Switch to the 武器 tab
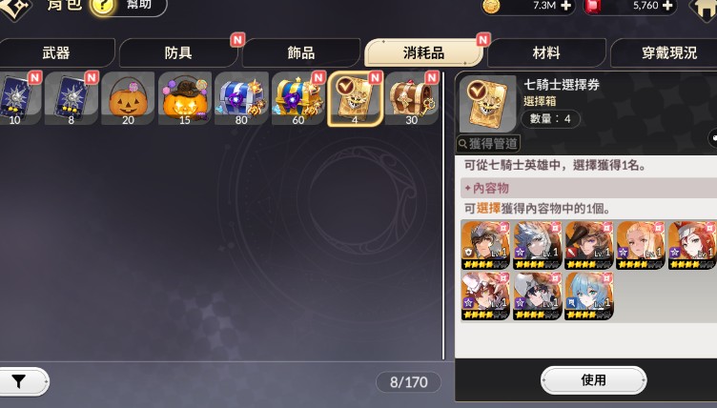The height and width of the screenshot is (408, 717). pos(56,53)
